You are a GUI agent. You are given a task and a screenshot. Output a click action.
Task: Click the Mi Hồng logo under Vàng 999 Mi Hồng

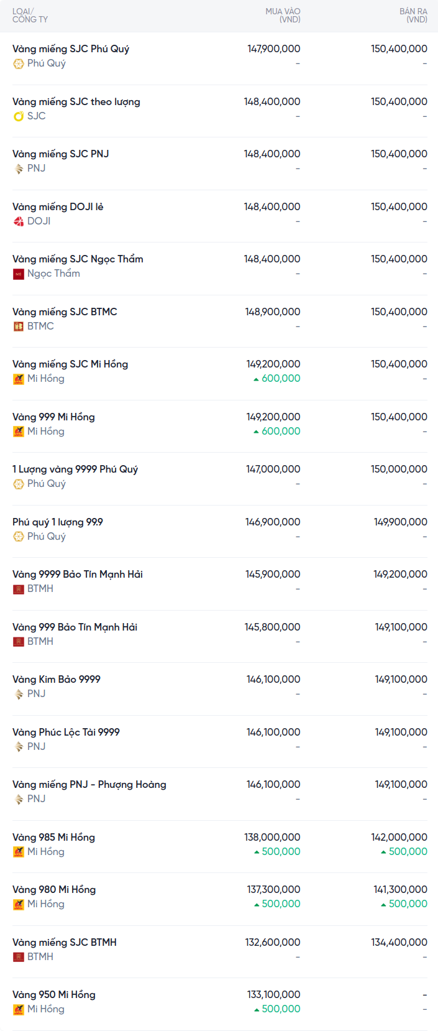pyautogui.click(x=19, y=432)
